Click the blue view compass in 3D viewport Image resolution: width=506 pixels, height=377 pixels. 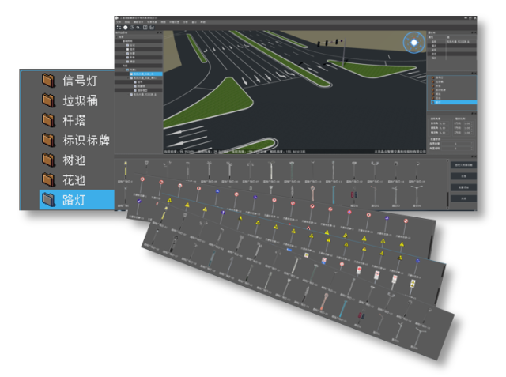tap(412, 43)
